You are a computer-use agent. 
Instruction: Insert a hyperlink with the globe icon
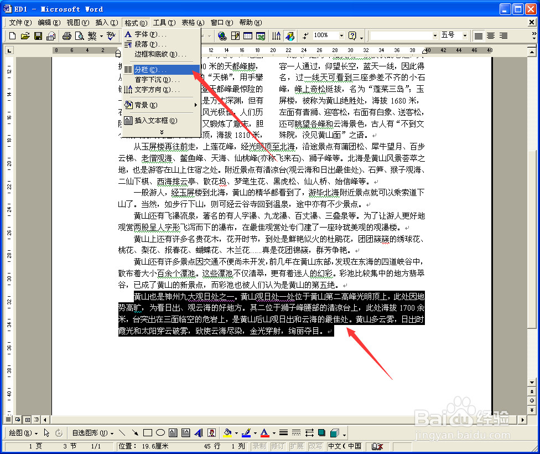pyautogui.click(x=221, y=35)
